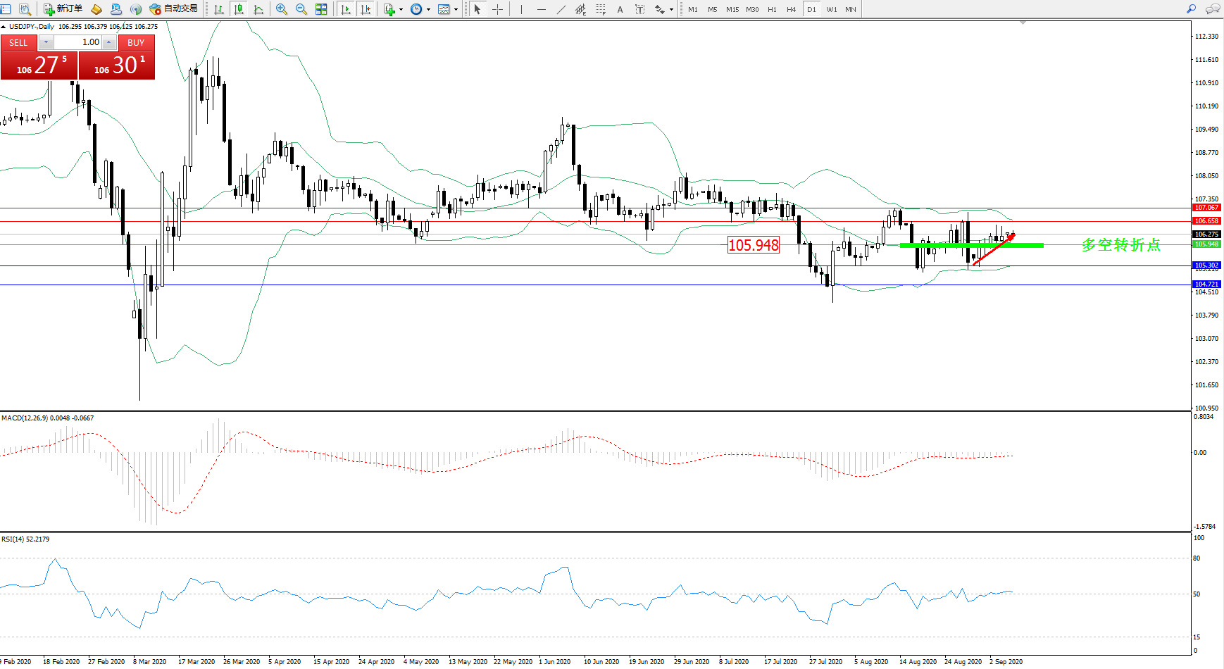Click the tile windows icon
The image size is (1224, 669).
tap(321, 9)
